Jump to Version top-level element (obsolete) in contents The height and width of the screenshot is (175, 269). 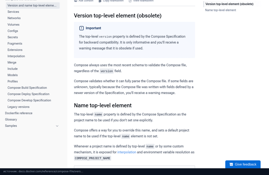pos(229,4)
